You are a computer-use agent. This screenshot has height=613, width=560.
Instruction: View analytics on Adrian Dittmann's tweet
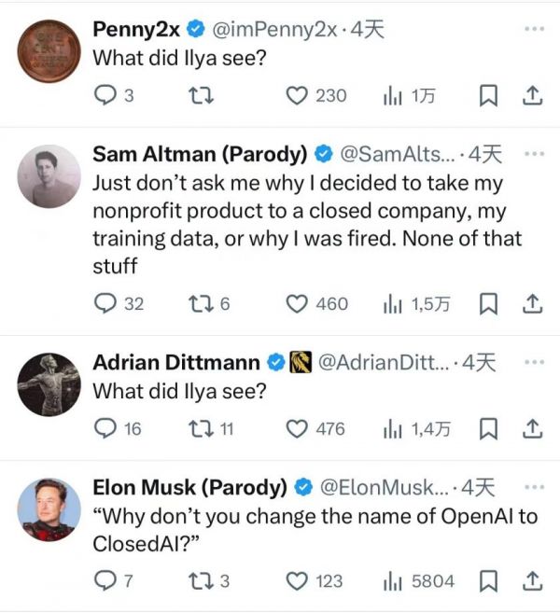pos(391,428)
